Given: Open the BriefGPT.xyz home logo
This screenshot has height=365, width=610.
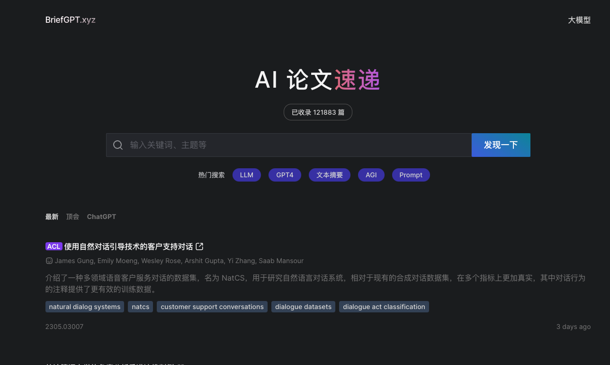Looking at the screenshot, I should coord(71,20).
